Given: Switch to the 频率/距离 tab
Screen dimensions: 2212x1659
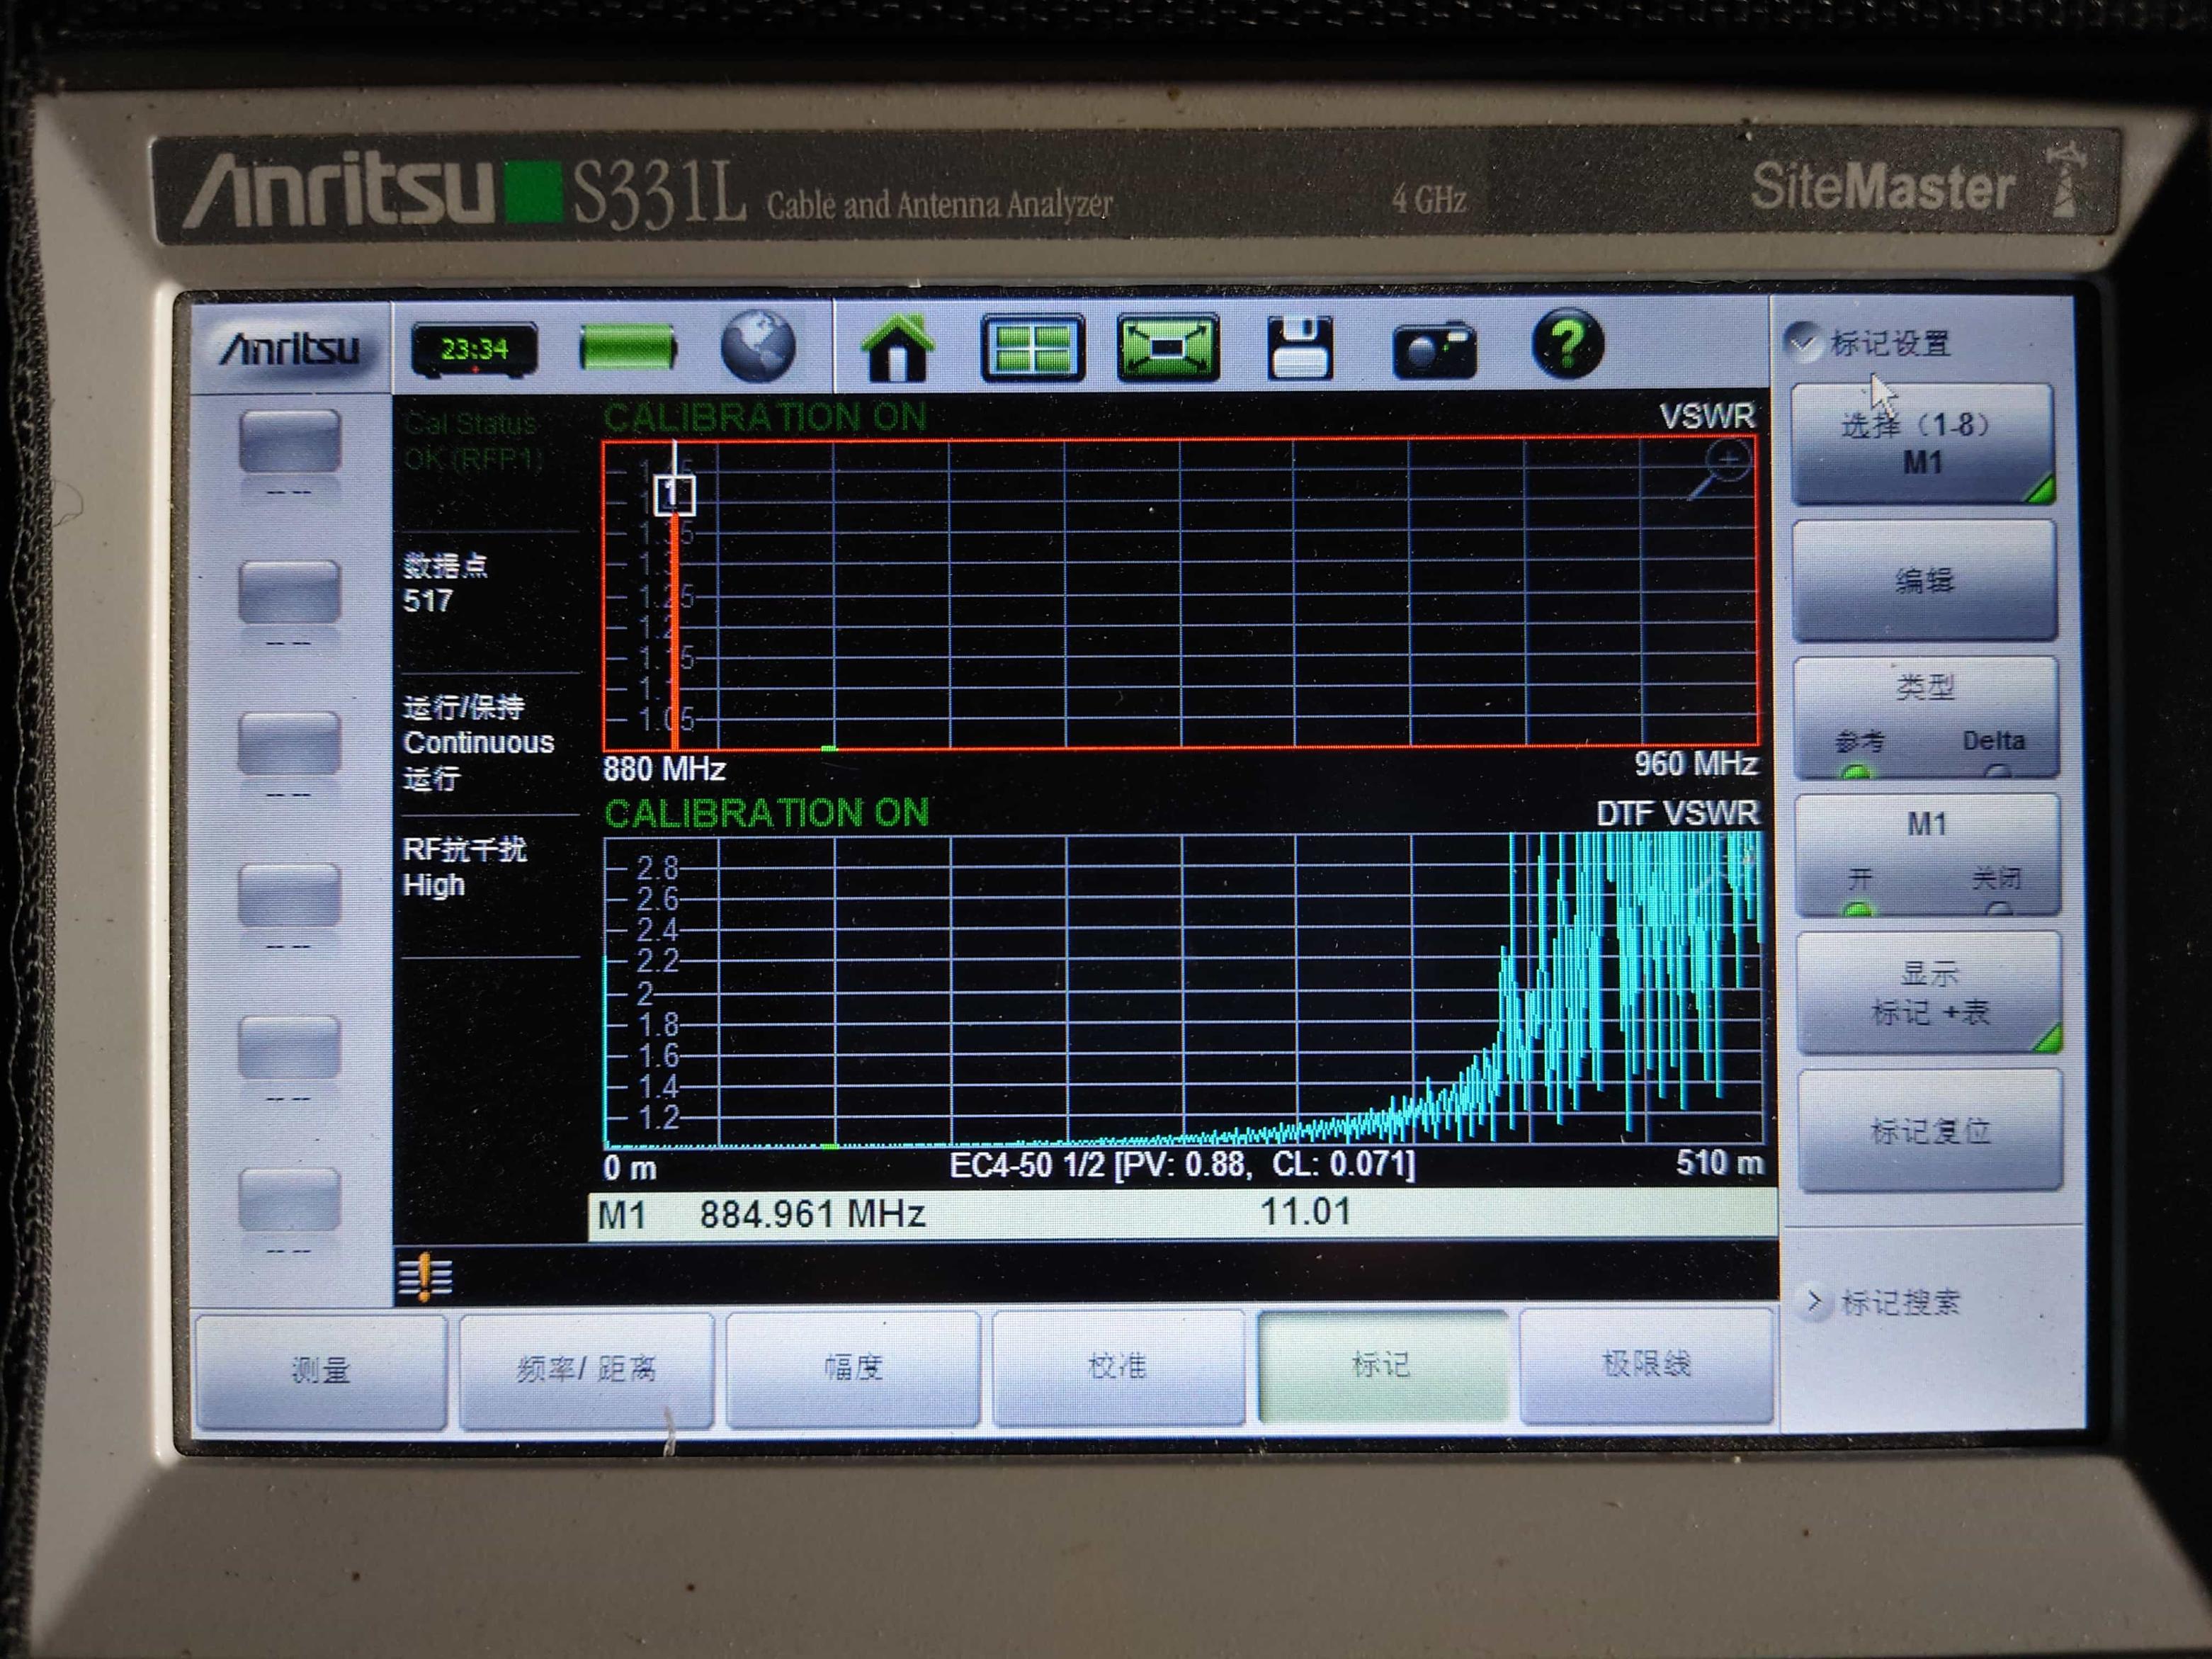Looking at the screenshot, I should (586, 1368).
